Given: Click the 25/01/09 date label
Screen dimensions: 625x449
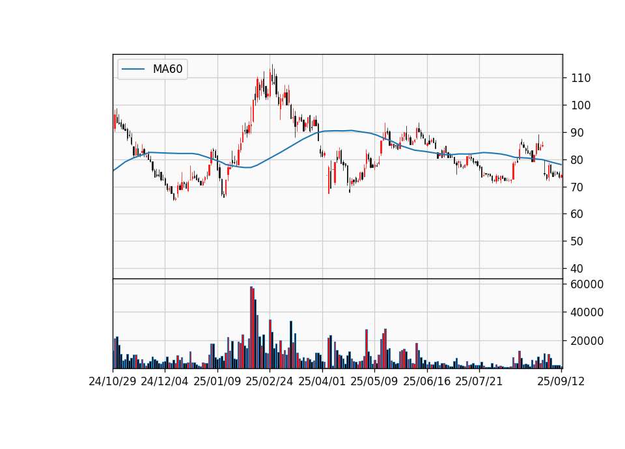Looking at the screenshot, I should (x=217, y=381).
